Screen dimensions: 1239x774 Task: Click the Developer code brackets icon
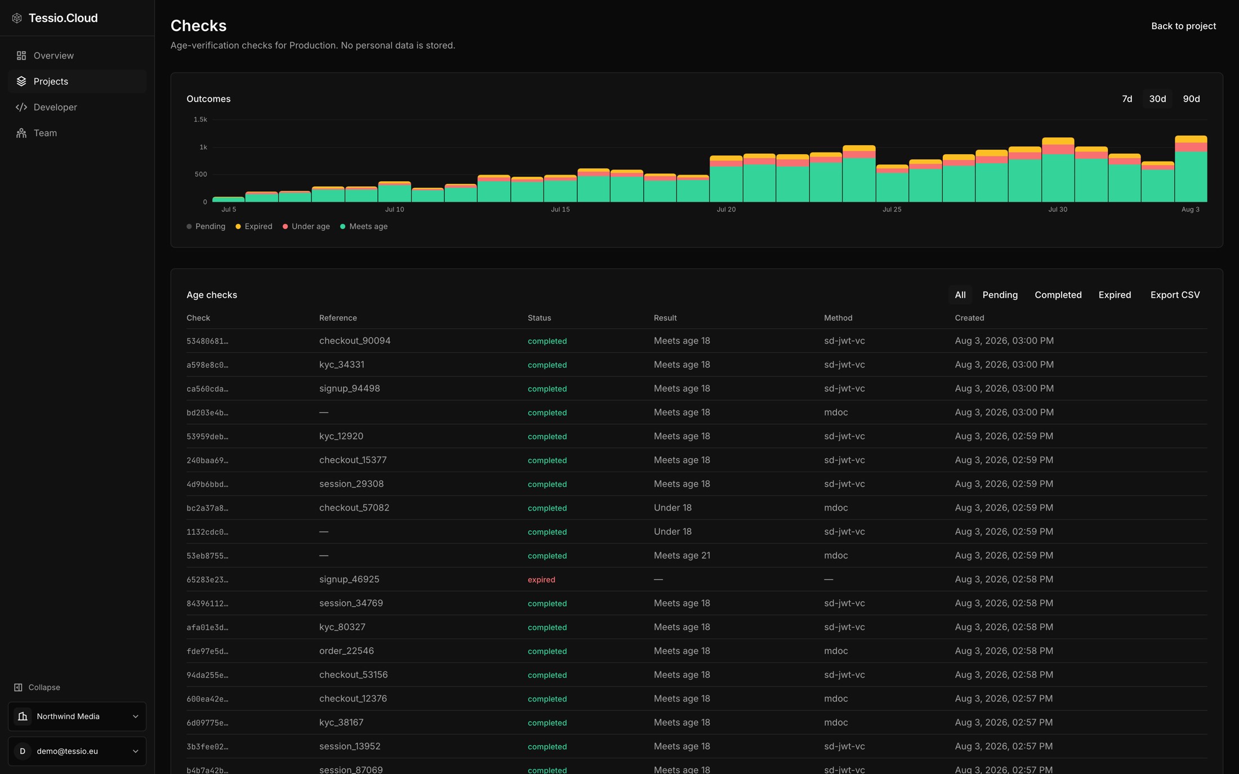(x=21, y=107)
